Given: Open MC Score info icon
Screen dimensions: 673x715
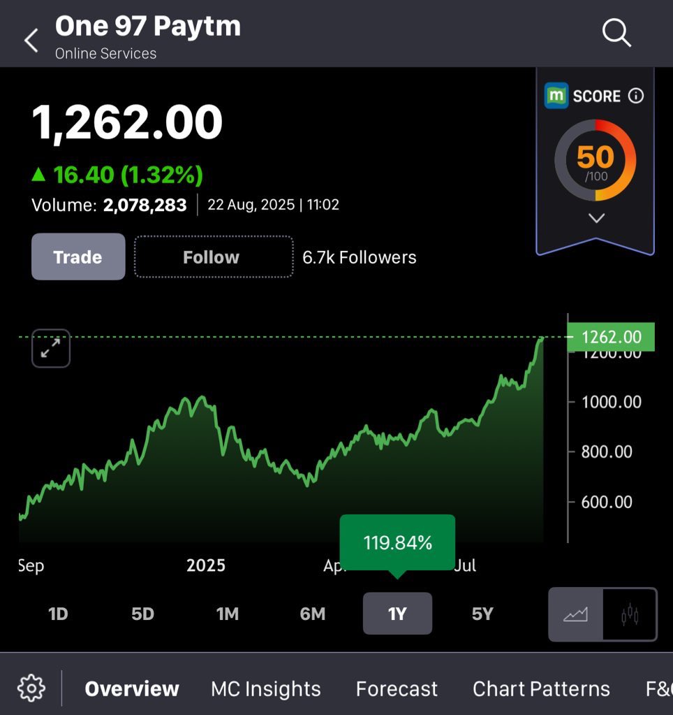Looking at the screenshot, I should pyautogui.click(x=636, y=96).
